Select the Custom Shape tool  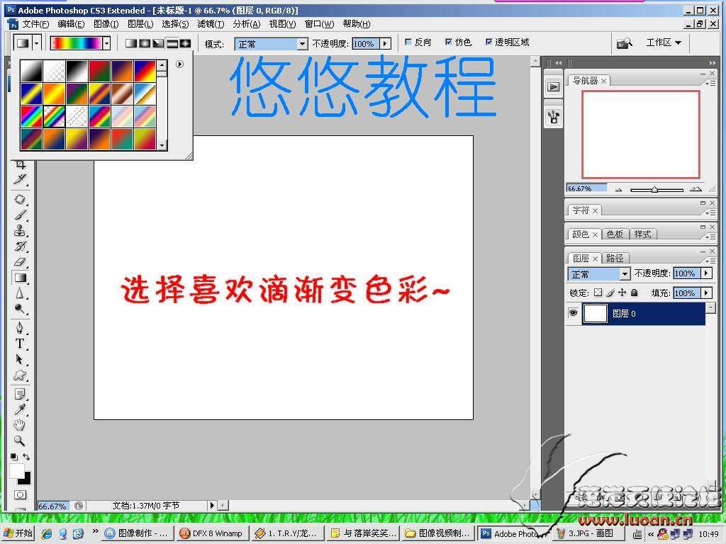click(x=20, y=375)
